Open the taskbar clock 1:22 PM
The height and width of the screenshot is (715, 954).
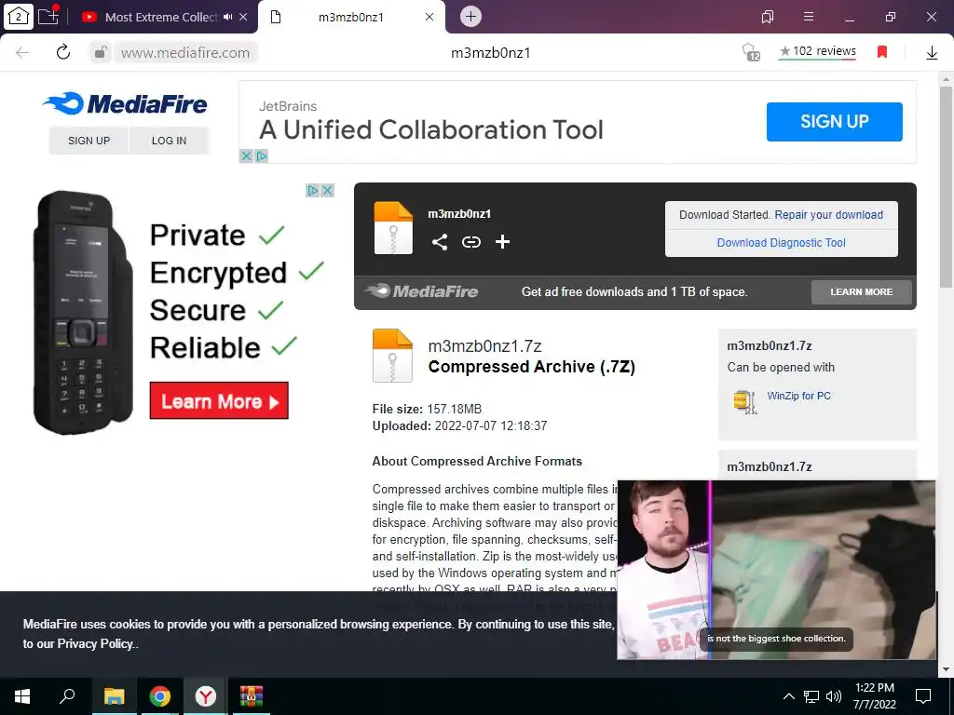pyautogui.click(x=874, y=696)
